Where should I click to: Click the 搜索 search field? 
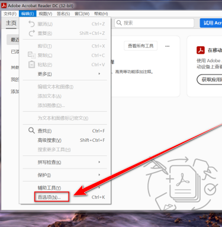pos(154,23)
